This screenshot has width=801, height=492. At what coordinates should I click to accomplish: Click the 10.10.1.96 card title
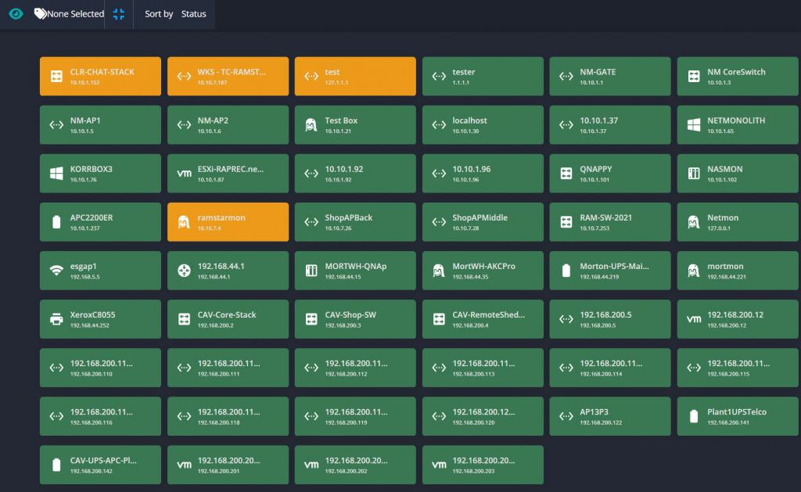(x=472, y=169)
